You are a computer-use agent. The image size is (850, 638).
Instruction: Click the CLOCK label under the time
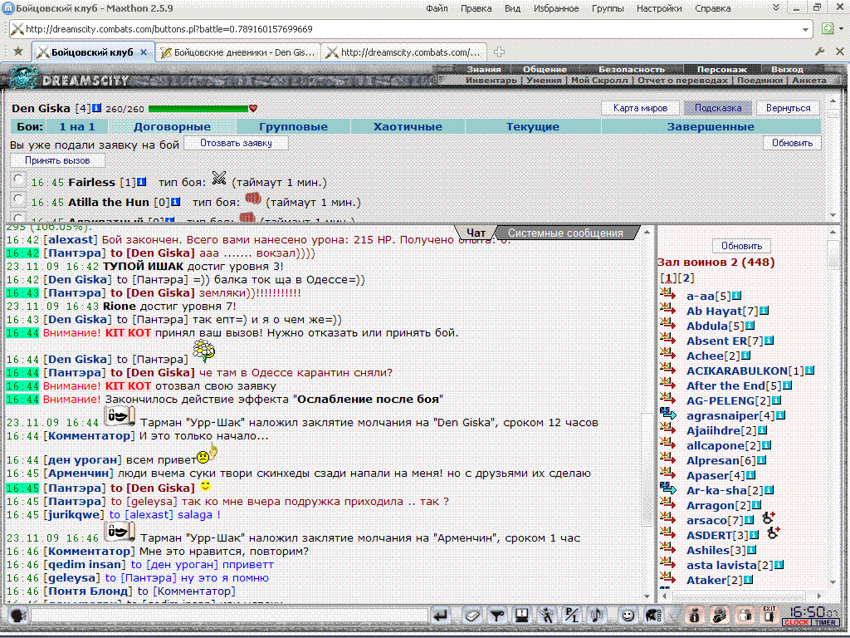click(x=796, y=622)
